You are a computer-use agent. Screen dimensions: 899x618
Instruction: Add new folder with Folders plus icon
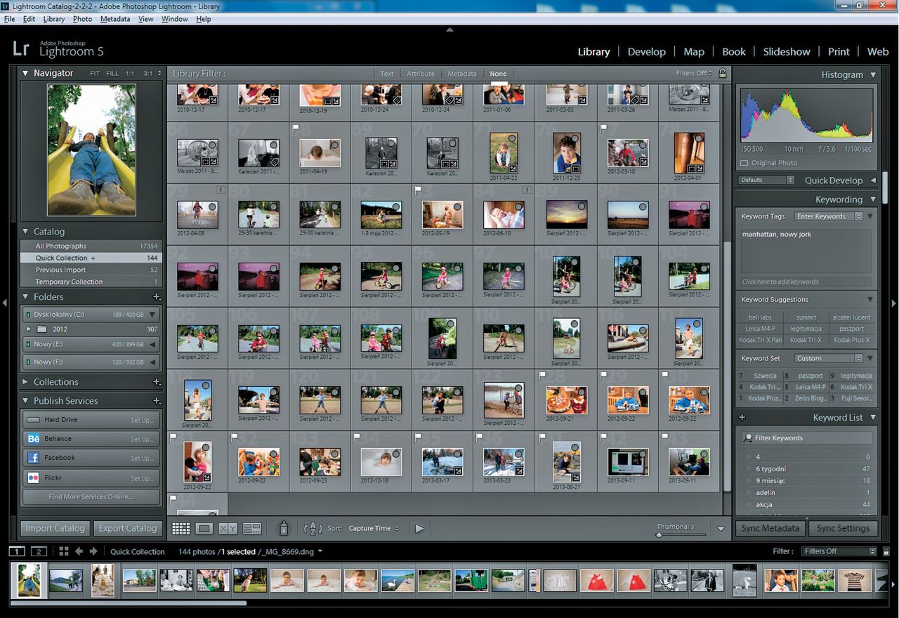[157, 297]
